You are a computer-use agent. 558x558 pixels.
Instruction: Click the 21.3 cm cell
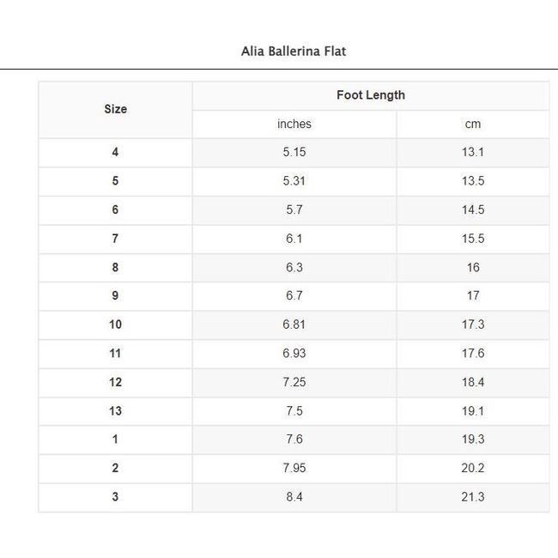point(472,496)
